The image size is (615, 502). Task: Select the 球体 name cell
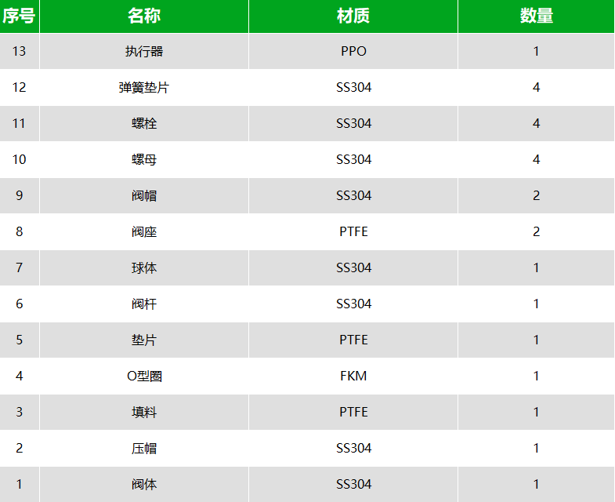pos(144,268)
